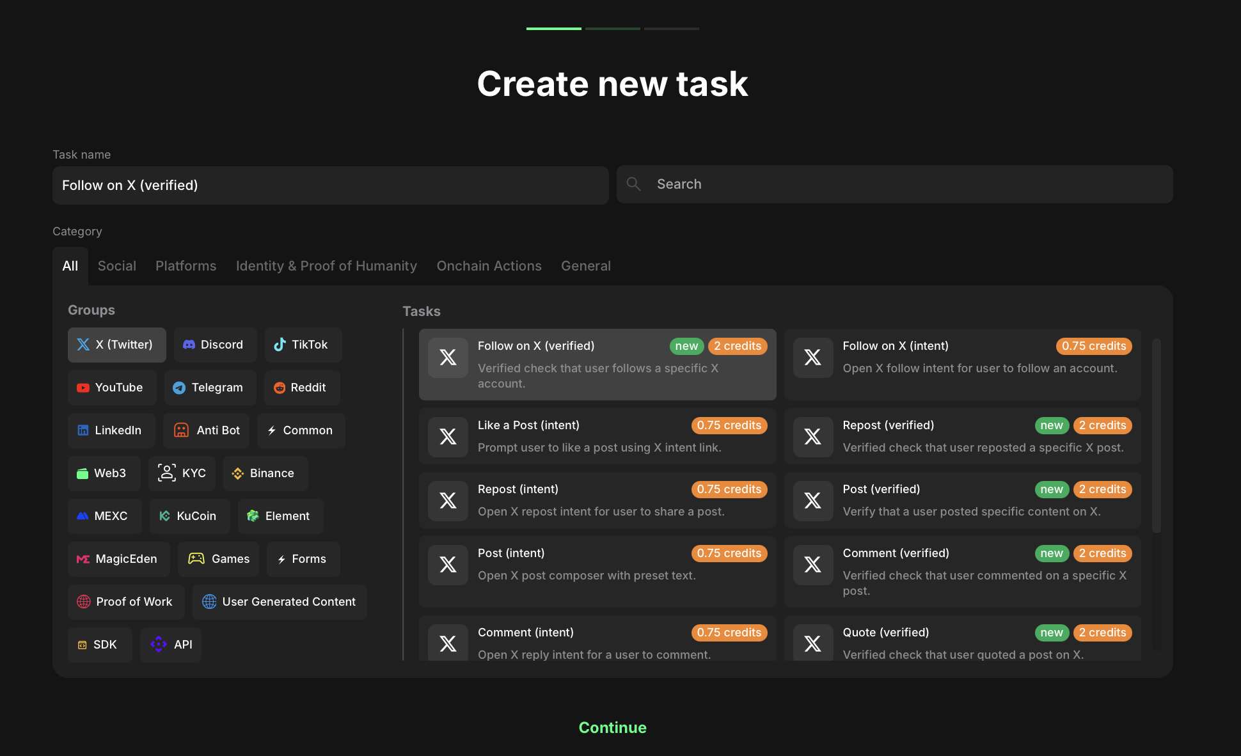The image size is (1241, 756).
Task: Select the LinkedIn group
Action: click(111, 430)
